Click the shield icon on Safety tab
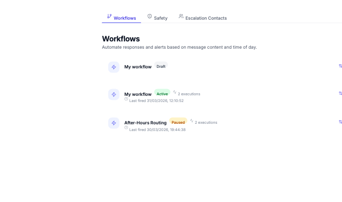This screenshot has width=342, height=202. (150, 16)
